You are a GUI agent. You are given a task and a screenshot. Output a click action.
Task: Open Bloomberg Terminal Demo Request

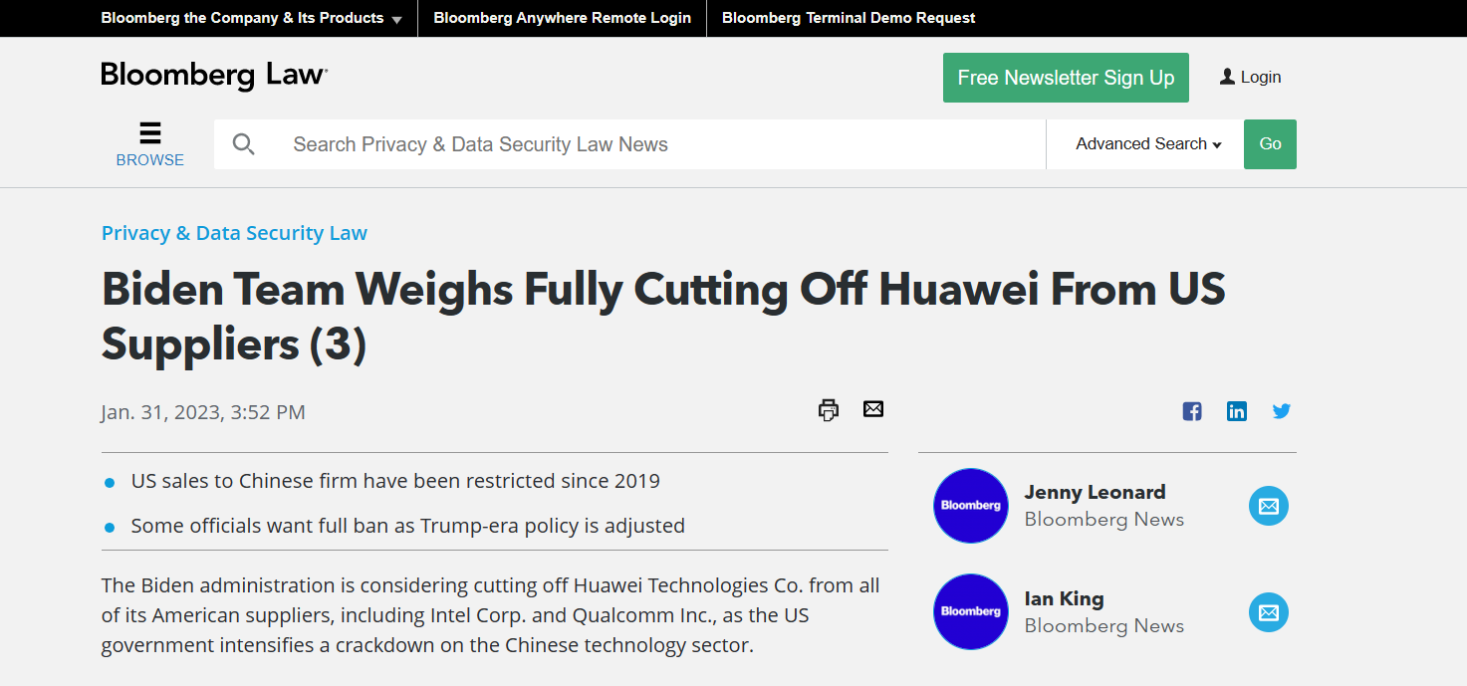(x=849, y=18)
